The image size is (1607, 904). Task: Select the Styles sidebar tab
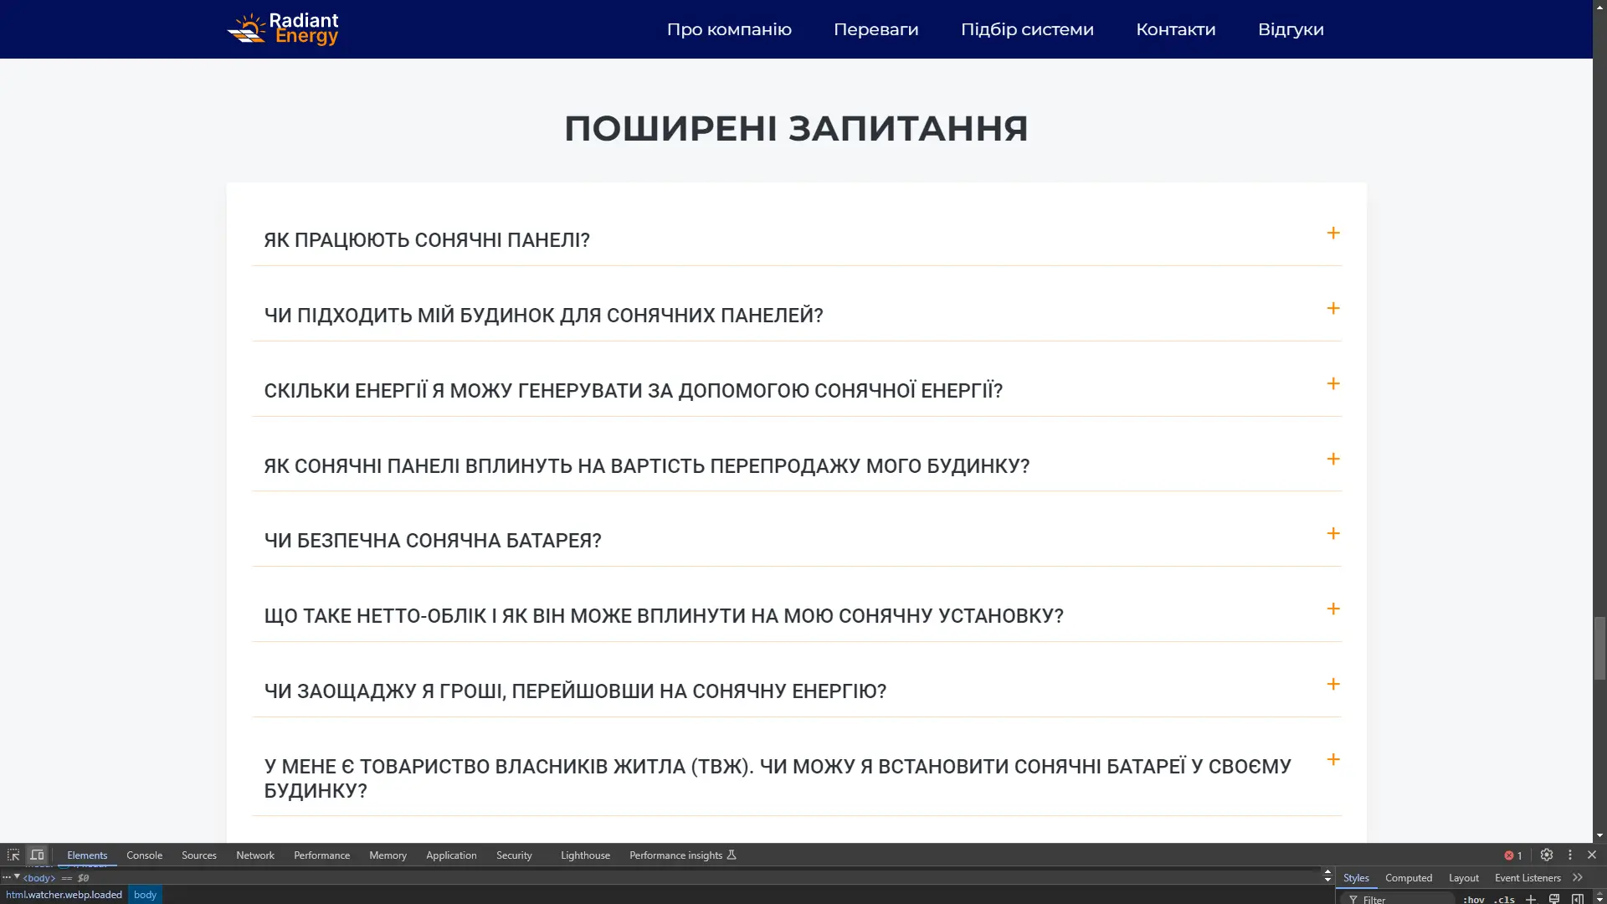tap(1356, 877)
